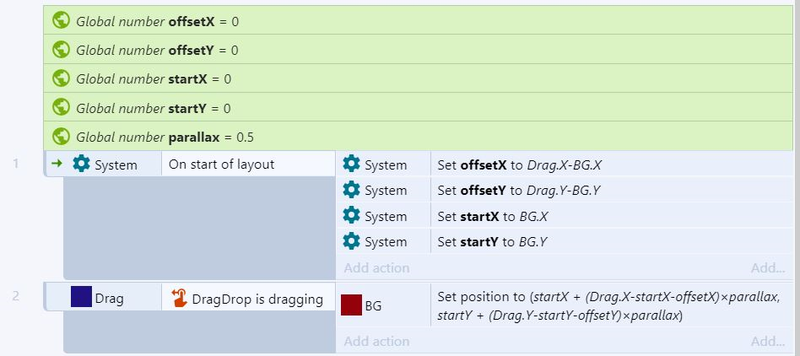Screen dimensions: 800x356
Task: Select event number 2 in margin
Action: 16,296
